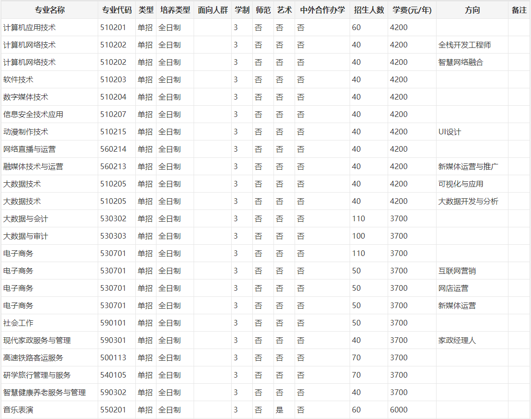Click 单招 in the 计算机应用技术 row
Viewport: 531px width, 419px height.
click(x=145, y=27)
